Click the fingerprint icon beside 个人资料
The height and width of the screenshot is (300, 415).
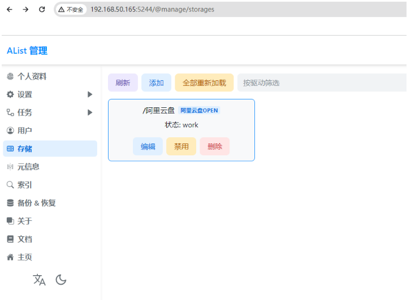[10, 76]
